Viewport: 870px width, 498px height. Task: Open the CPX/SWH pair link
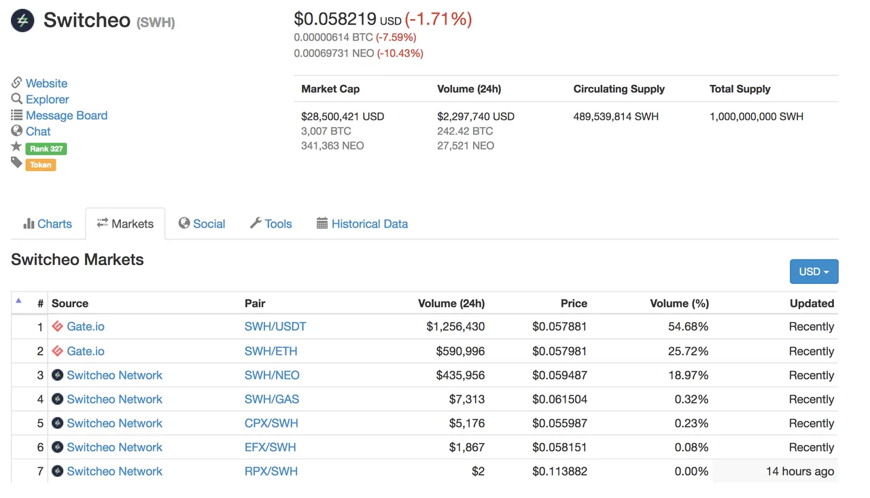pos(271,423)
